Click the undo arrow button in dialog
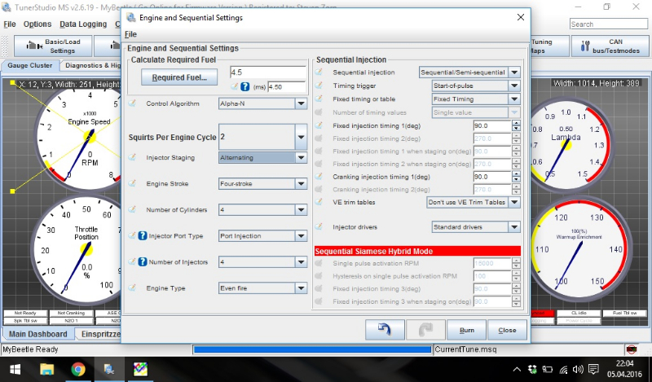 pos(385,330)
